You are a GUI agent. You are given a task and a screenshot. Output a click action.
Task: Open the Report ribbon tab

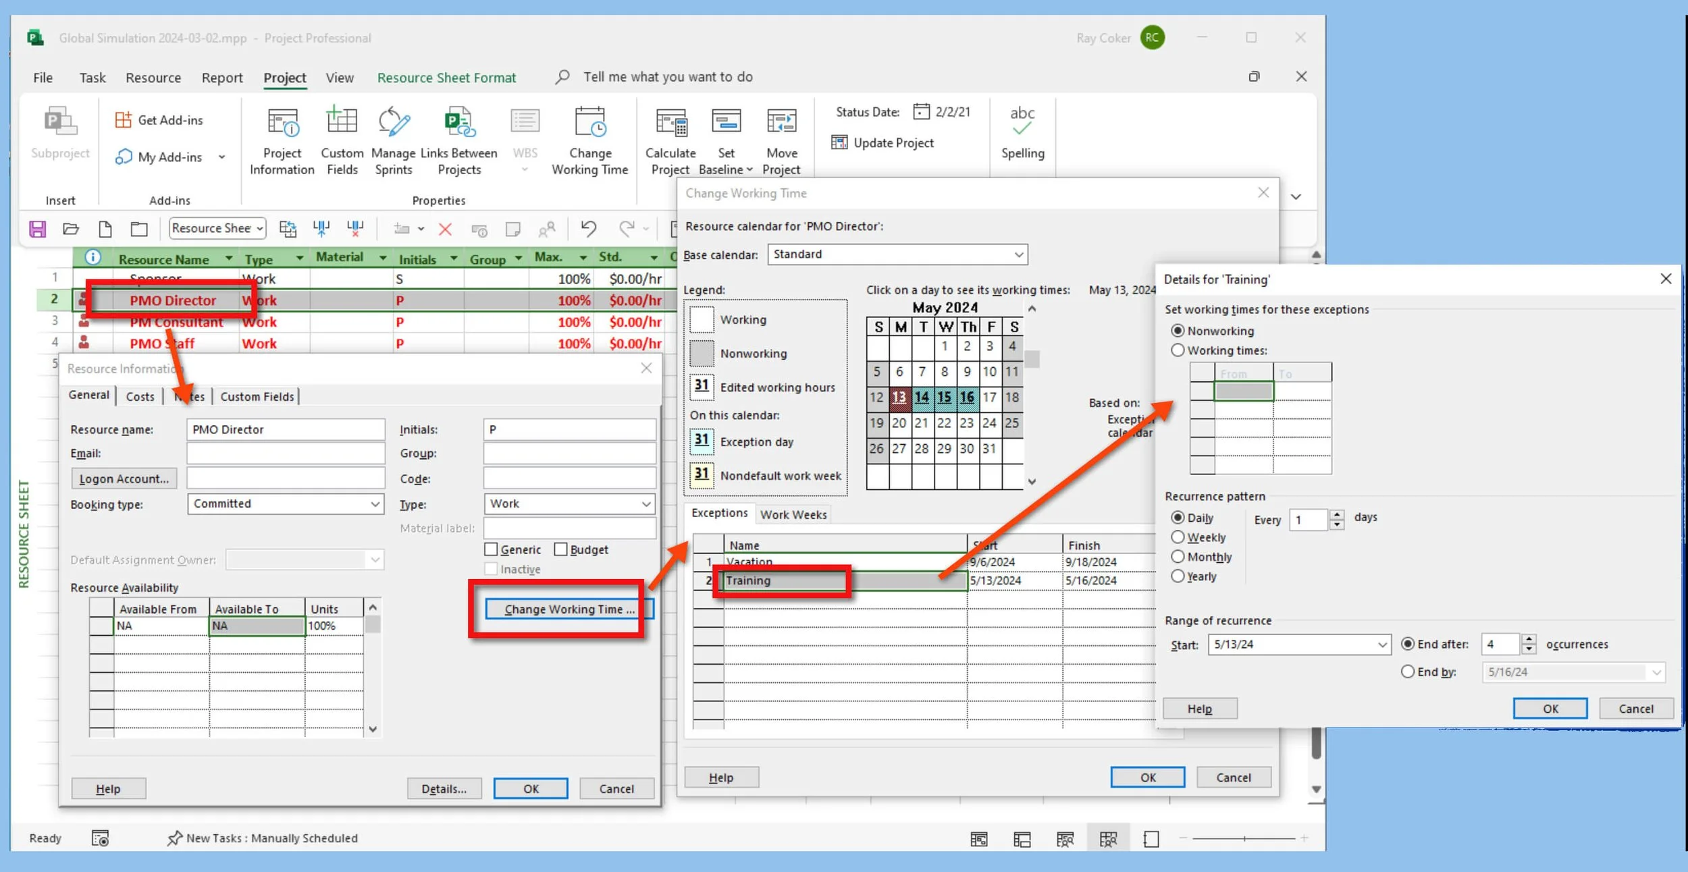tap(222, 78)
